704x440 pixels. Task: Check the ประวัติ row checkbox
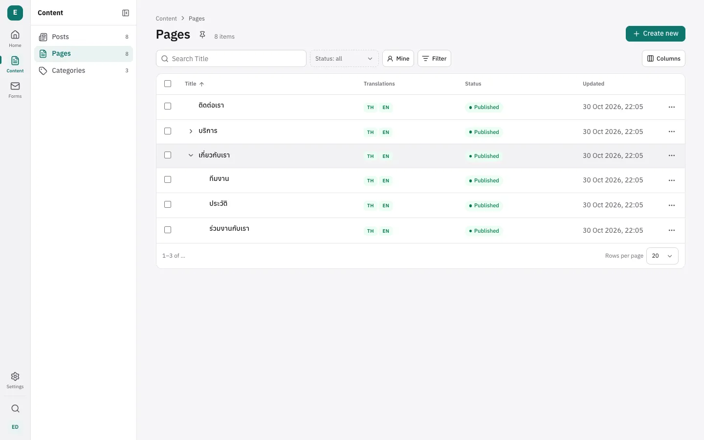click(168, 204)
